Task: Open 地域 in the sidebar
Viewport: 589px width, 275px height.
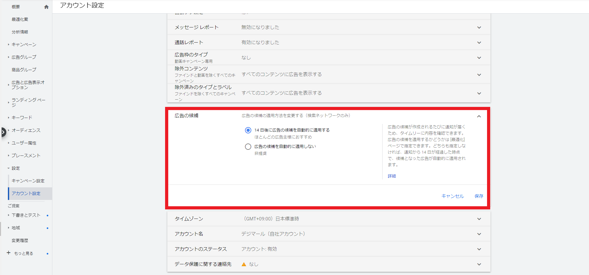Action: [x=16, y=228]
